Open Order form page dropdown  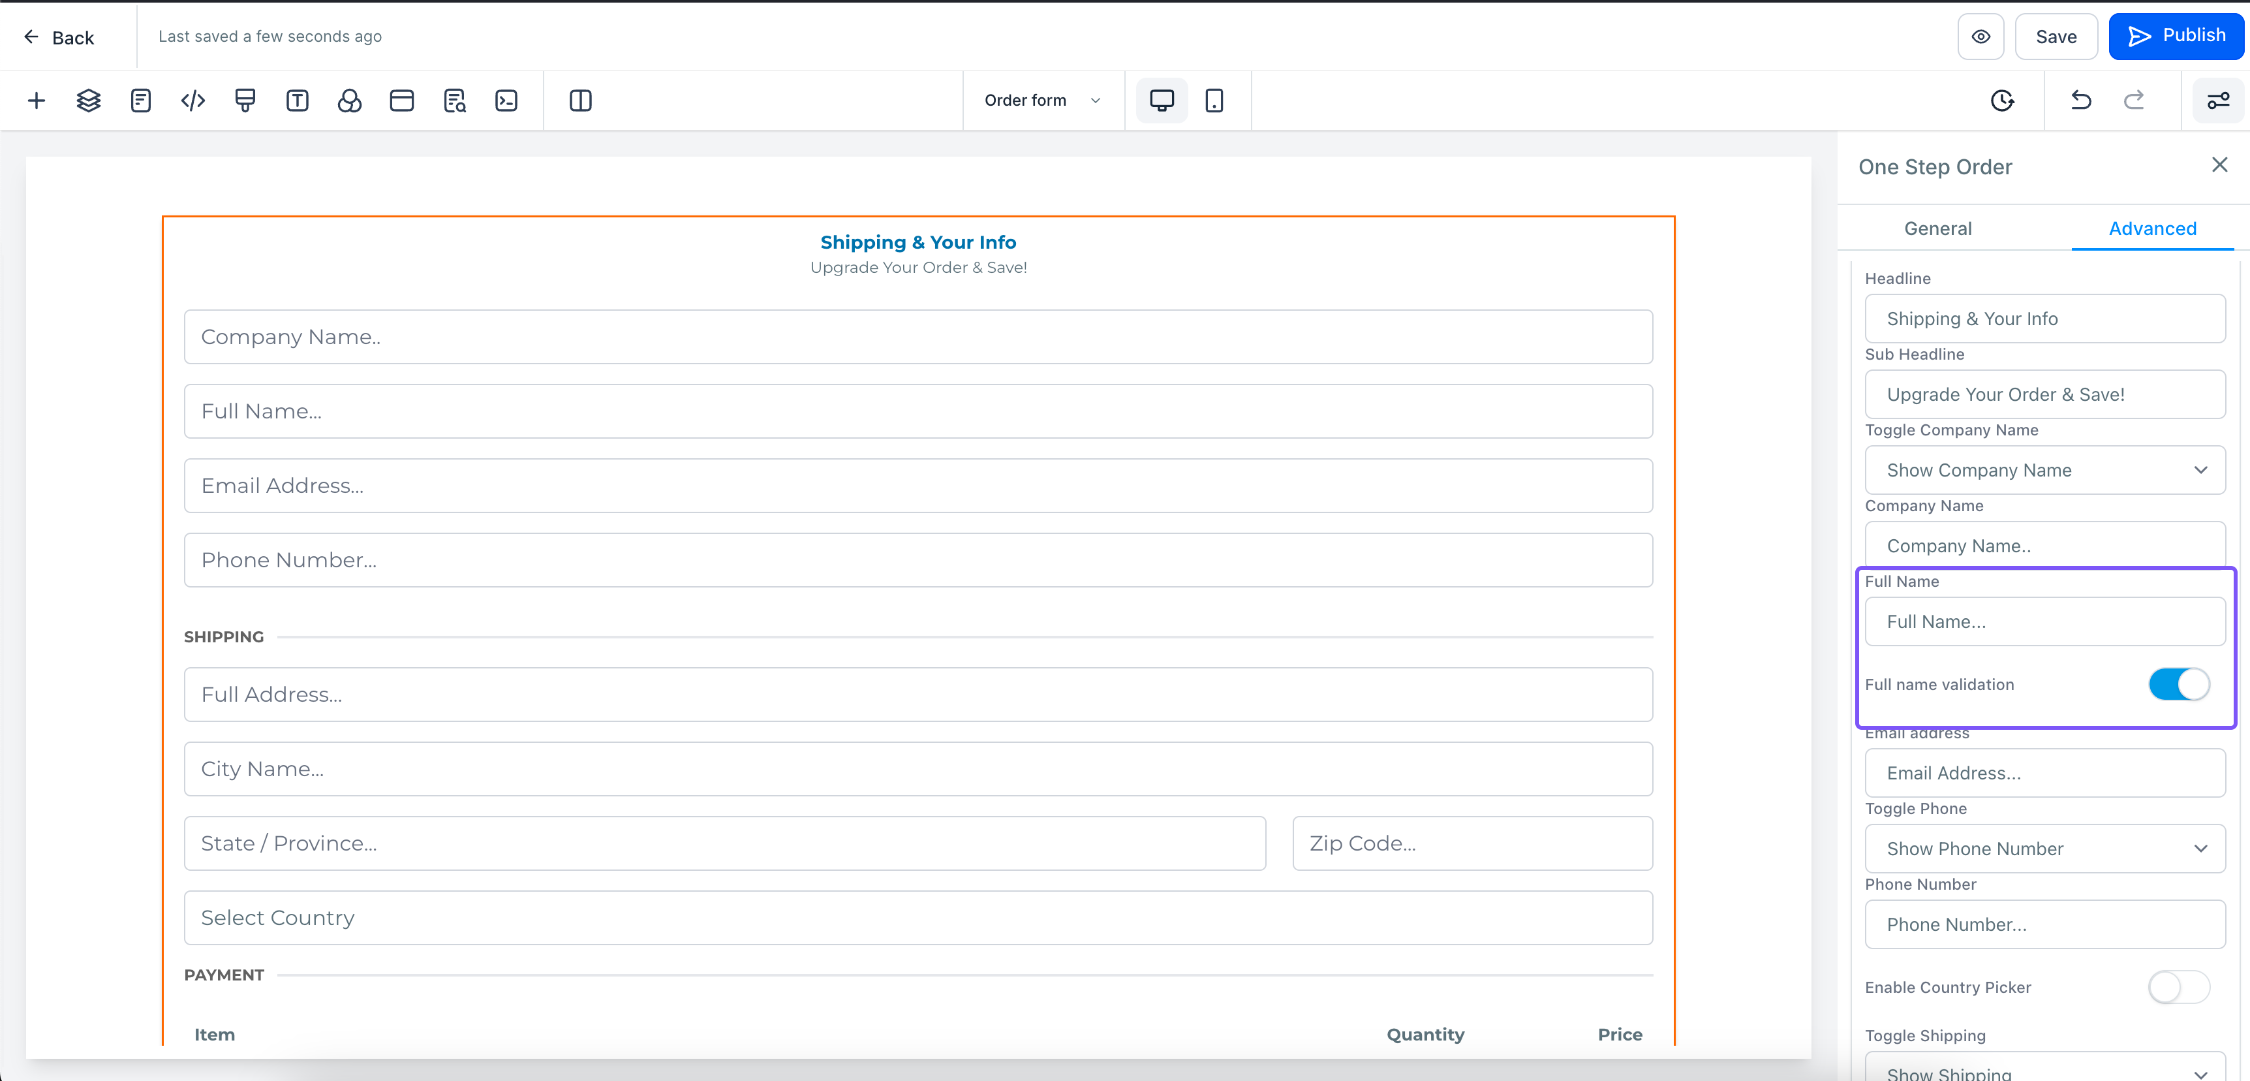pyautogui.click(x=1041, y=101)
